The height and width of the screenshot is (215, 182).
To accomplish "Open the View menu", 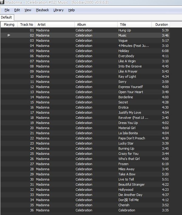I will coord(28,10).
